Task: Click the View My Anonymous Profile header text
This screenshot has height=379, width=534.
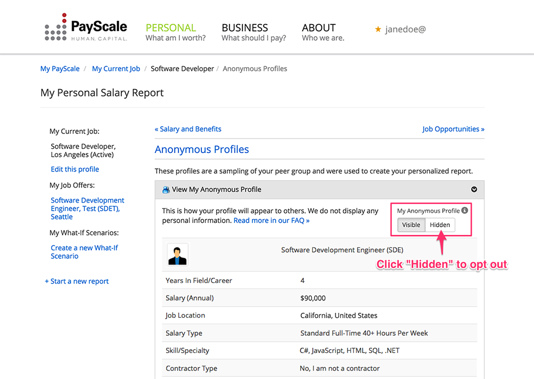Action: 217,190
